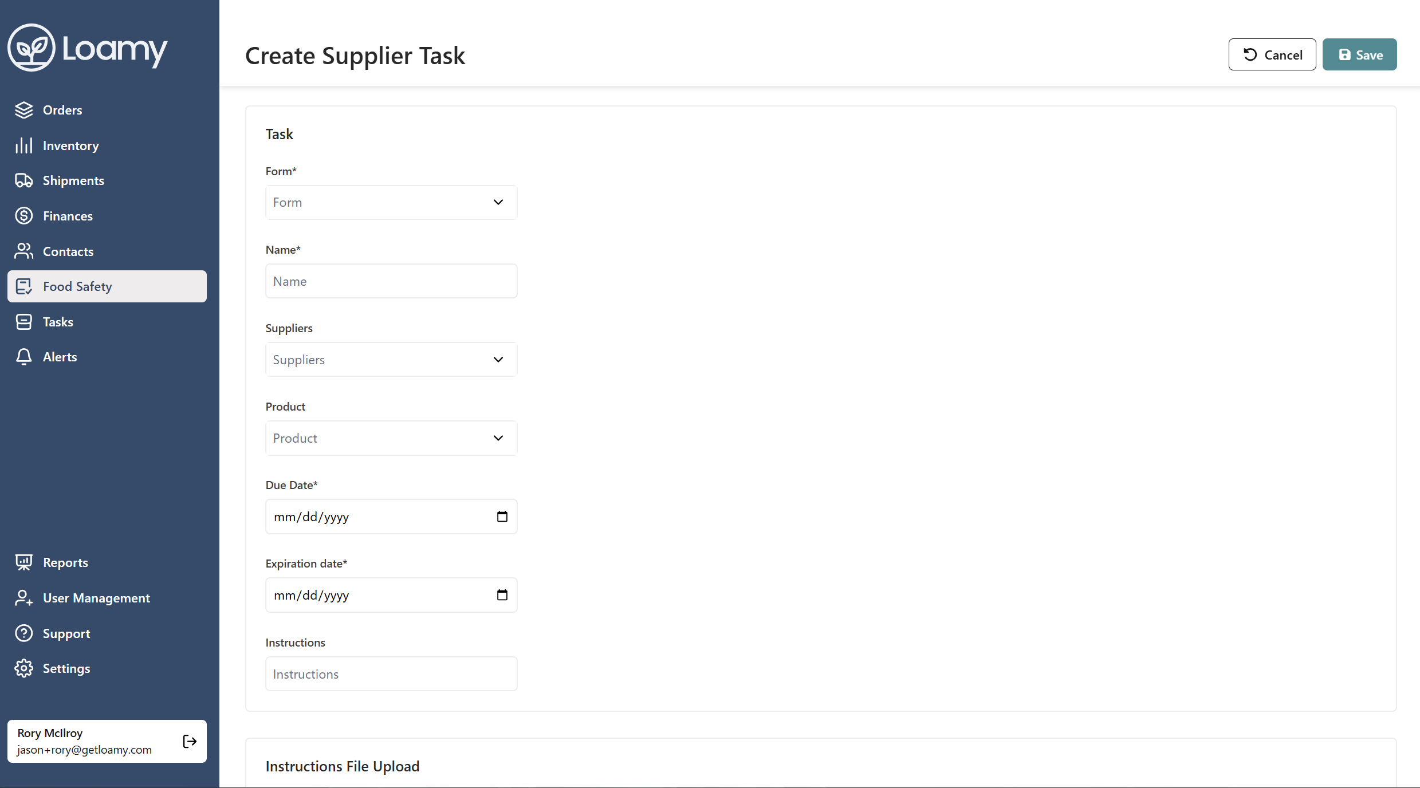
Task: Expand the Product dropdown
Action: pos(391,438)
